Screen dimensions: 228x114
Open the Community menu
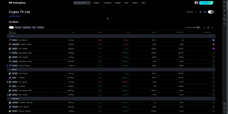(x=107, y=3)
